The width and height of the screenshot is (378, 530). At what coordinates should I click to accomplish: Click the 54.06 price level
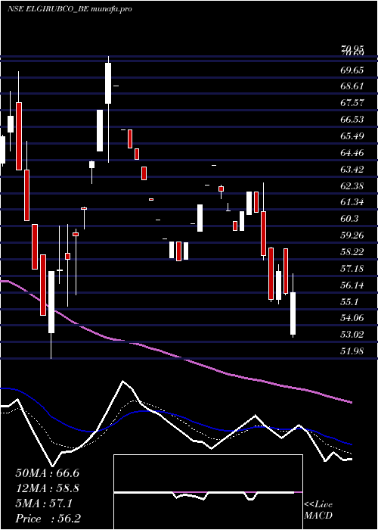(x=352, y=319)
